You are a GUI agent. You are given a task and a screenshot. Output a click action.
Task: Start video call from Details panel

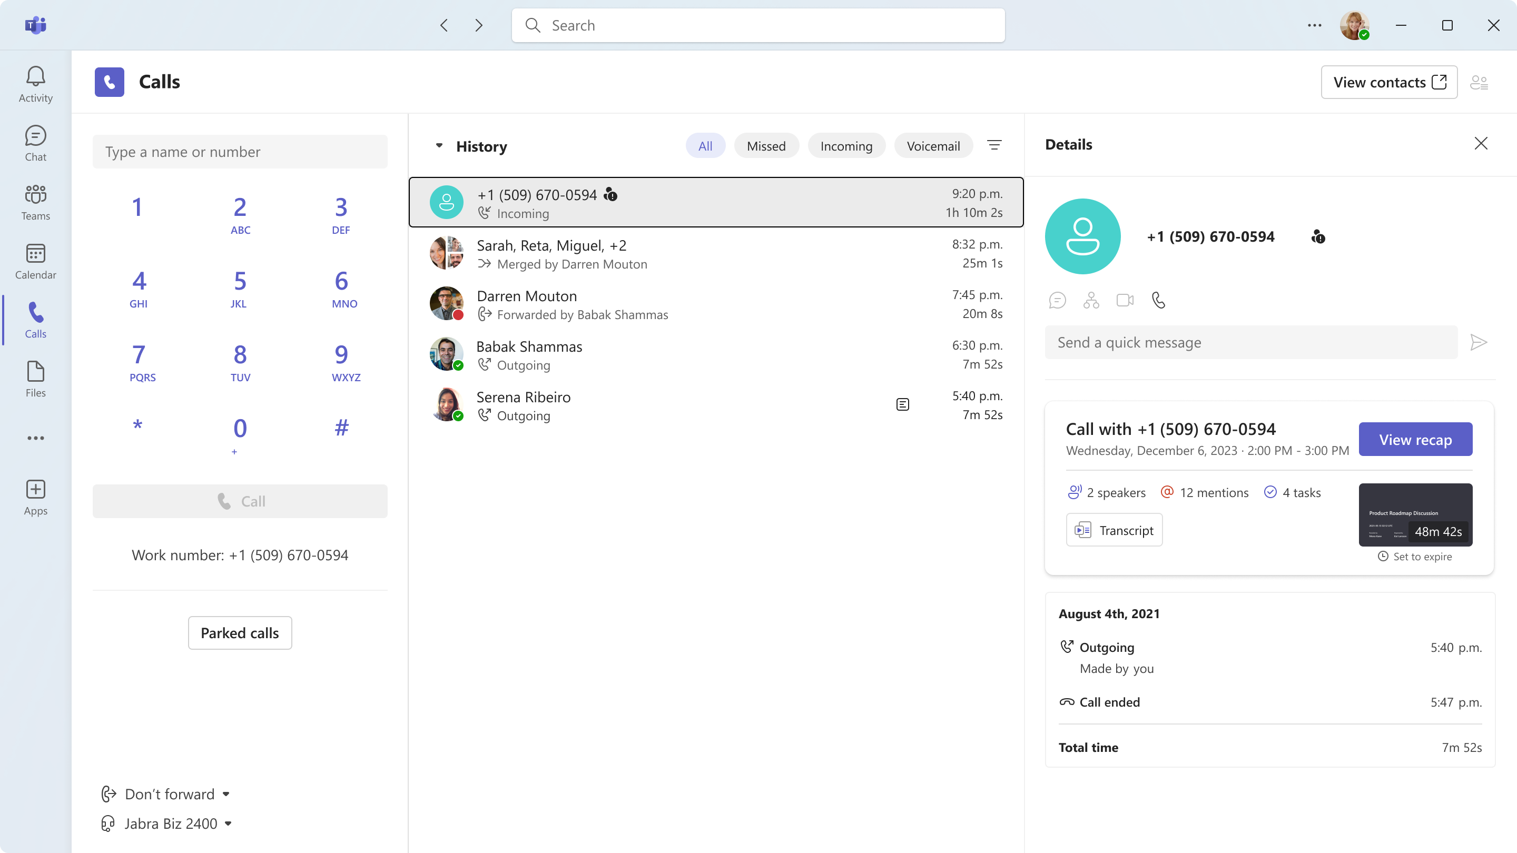click(1125, 300)
